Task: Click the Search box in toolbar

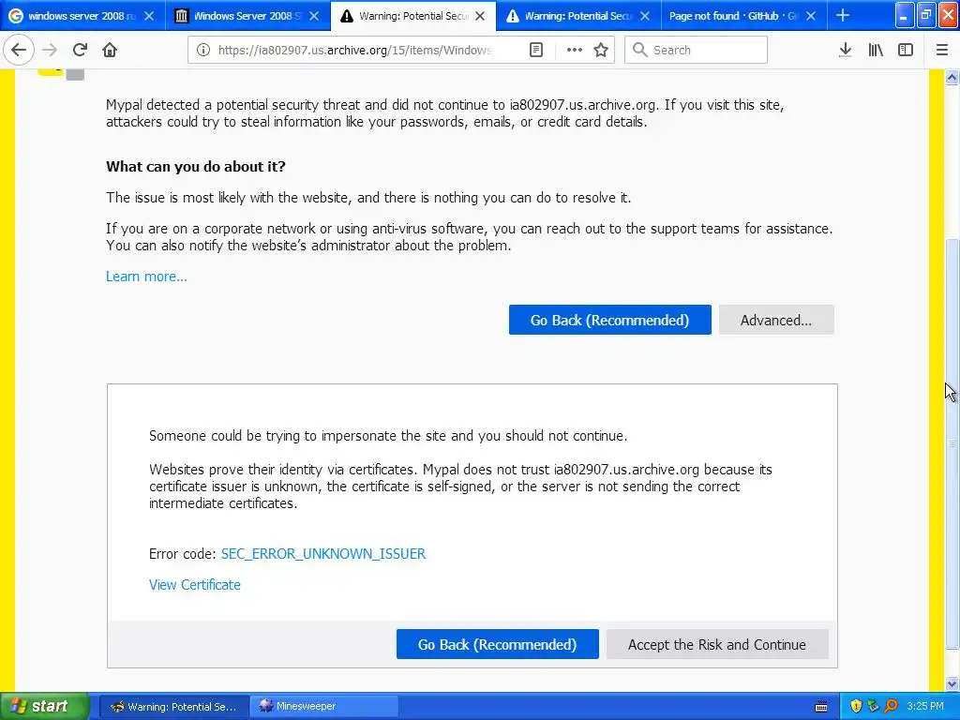Action: [697, 51]
